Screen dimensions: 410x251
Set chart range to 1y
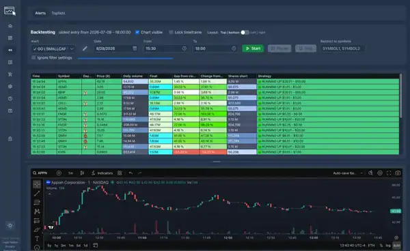click(x=56, y=246)
